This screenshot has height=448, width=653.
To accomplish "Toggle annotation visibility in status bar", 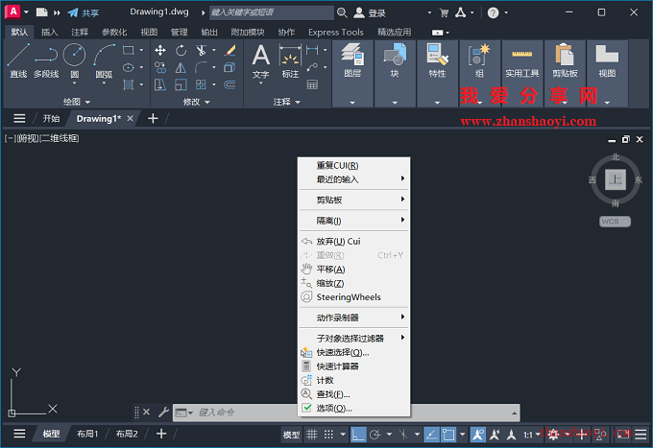I will tap(477, 435).
